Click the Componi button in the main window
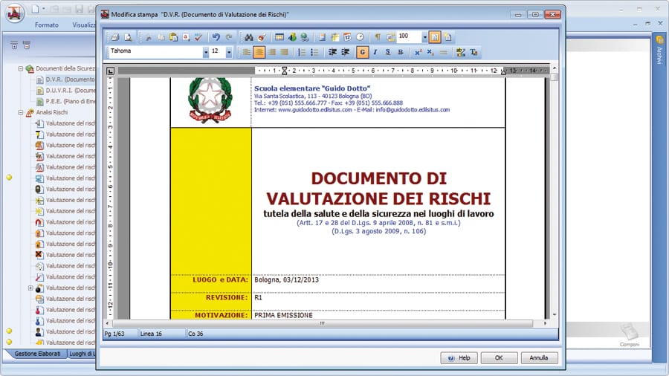Viewport: 669px width, 376px height. click(x=630, y=335)
